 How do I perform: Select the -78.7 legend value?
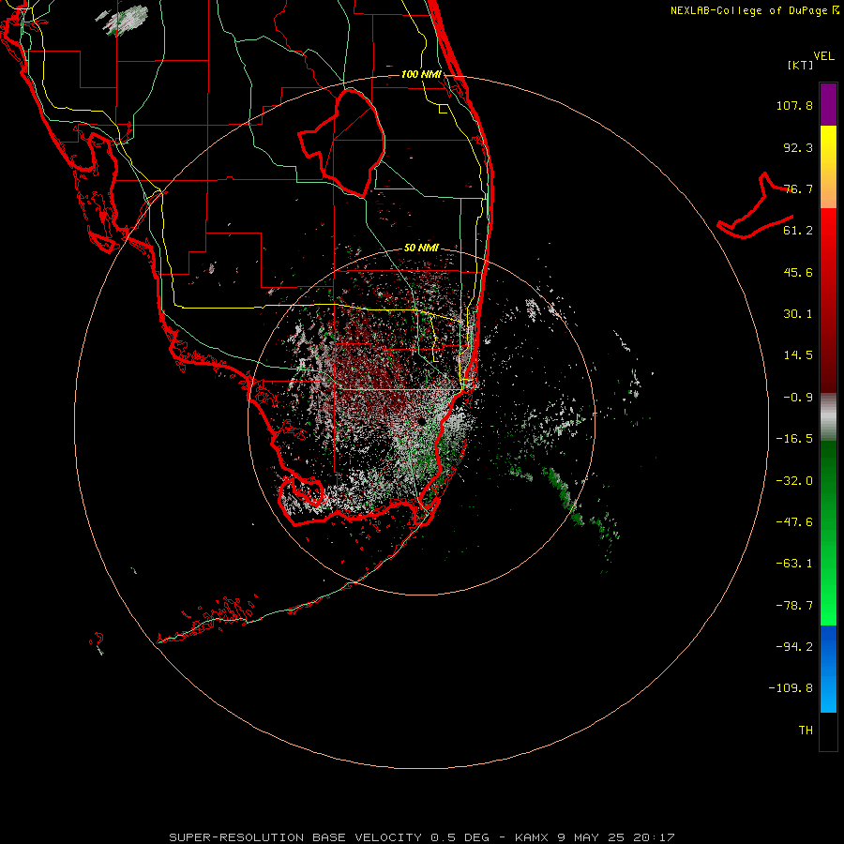(794, 606)
